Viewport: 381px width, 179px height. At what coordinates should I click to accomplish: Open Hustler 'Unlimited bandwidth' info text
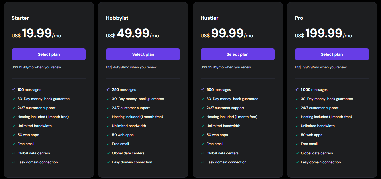[223, 126]
